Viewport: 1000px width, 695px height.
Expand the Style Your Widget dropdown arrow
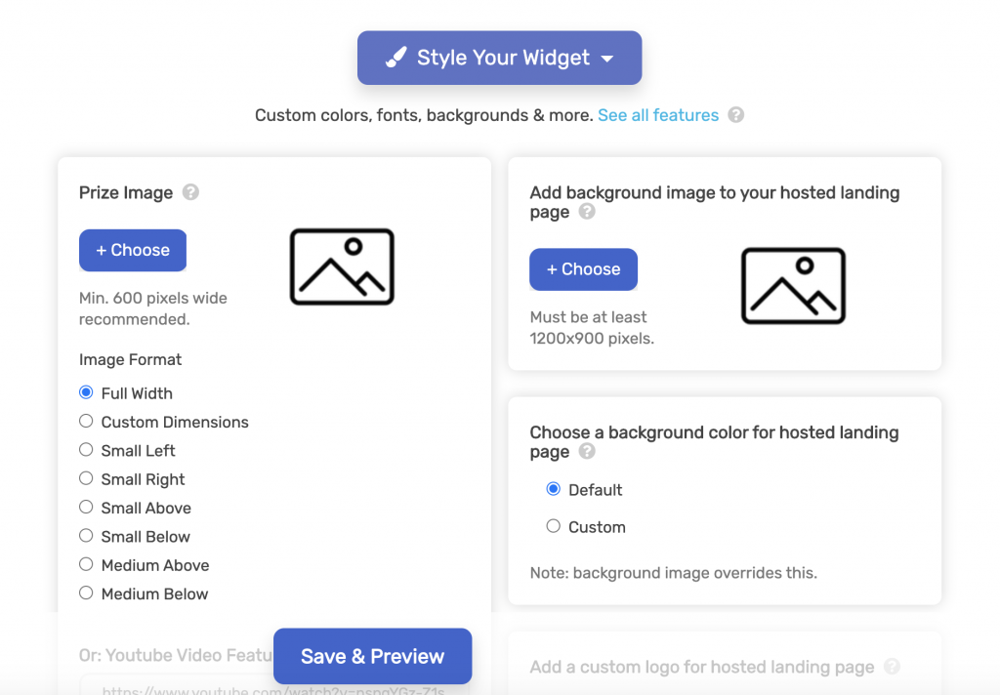click(607, 59)
